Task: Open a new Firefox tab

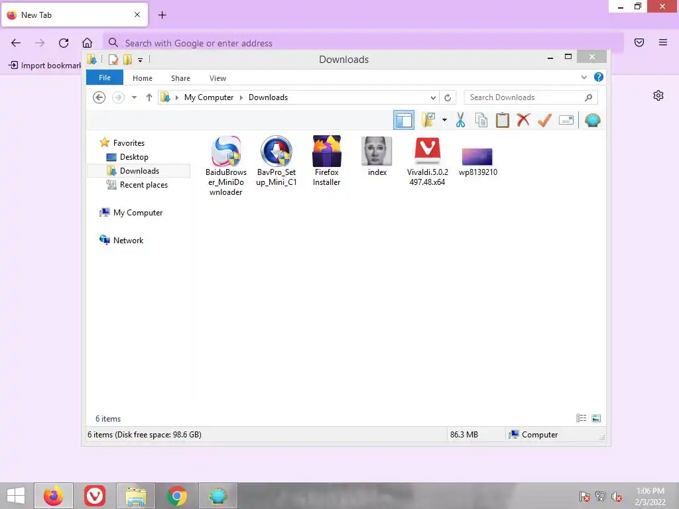Action: [x=162, y=15]
